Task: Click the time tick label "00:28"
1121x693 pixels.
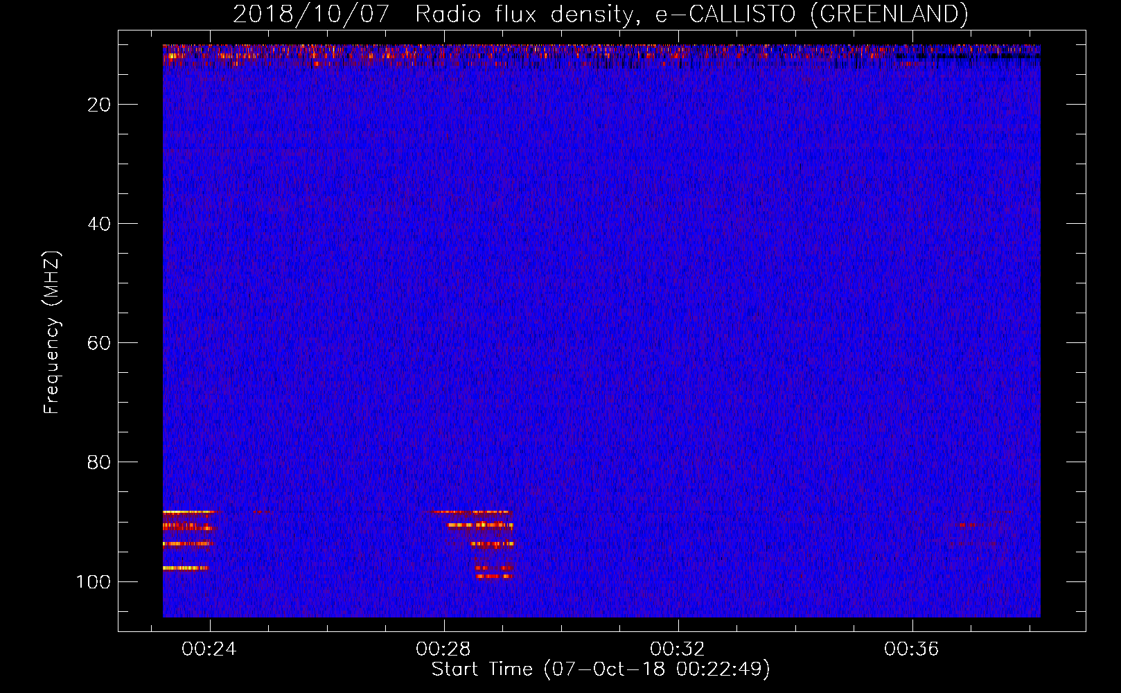Action: point(443,649)
